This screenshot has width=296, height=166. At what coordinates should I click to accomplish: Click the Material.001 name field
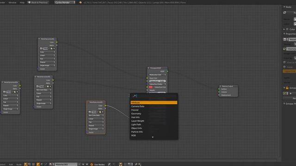tap(66, 164)
